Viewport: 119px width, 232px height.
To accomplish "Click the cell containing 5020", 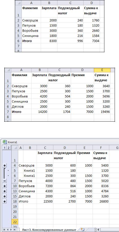I will coord(101,181).
